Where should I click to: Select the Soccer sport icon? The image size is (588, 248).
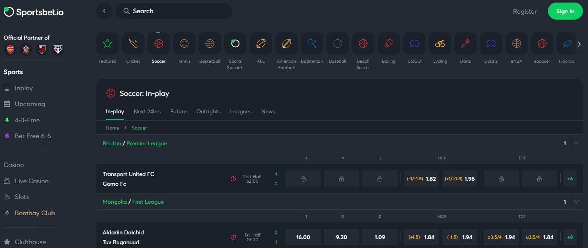(x=159, y=43)
